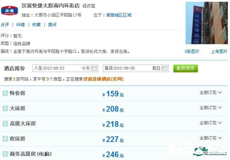Click the 上传图片 upload link

(219, 51)
